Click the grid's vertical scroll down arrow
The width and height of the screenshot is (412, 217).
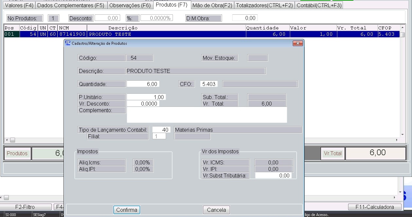403,135
